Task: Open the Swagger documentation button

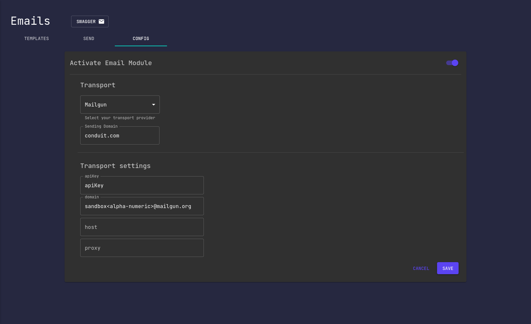Action: pos(90,21)
